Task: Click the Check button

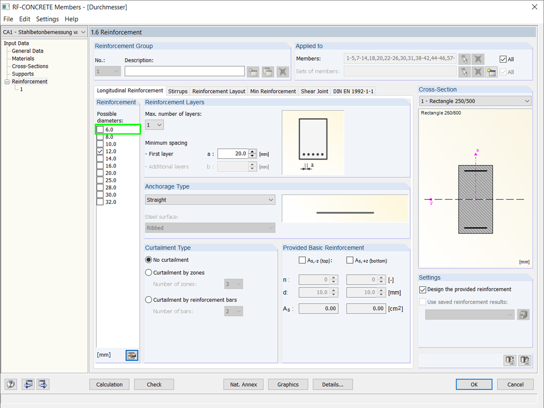Action: pos(154,384)
